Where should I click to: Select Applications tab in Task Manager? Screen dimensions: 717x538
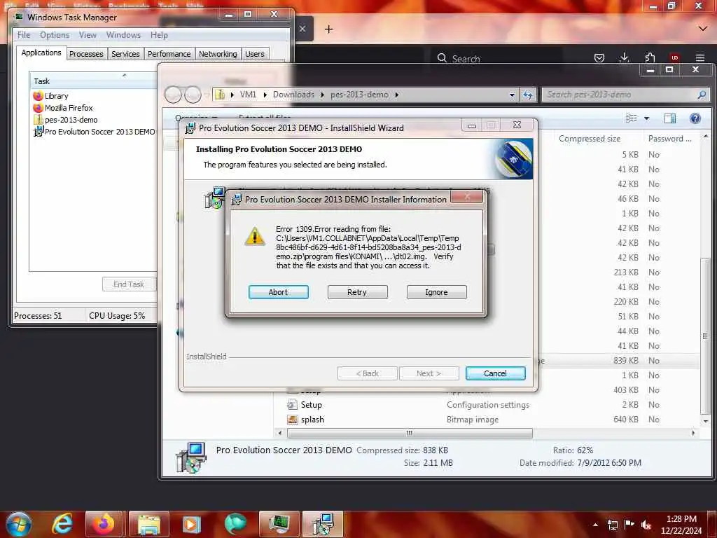[41, 53]
